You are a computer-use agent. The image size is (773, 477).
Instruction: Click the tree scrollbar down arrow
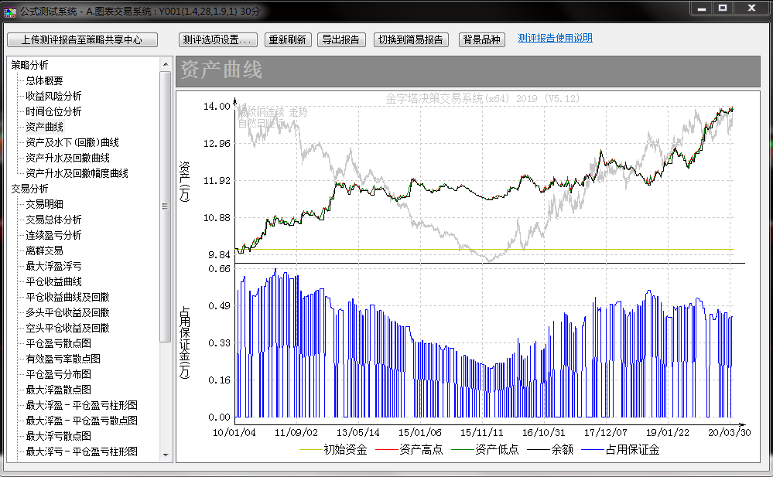click(x=166, y=455)
